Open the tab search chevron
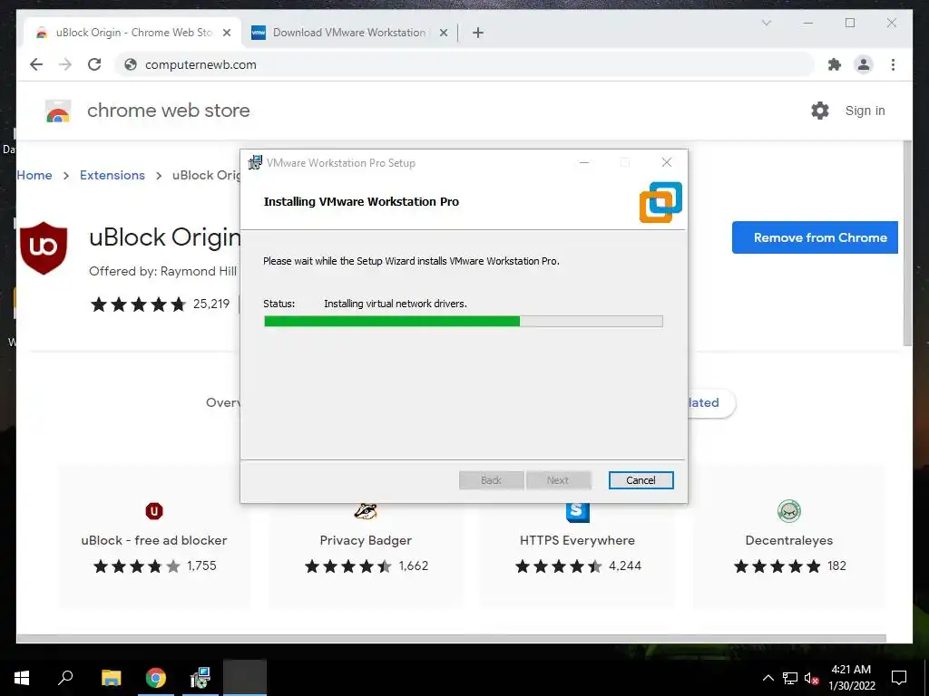Image resolution: width=929 pixels, height=696 pixels. (x=766, y=23)
